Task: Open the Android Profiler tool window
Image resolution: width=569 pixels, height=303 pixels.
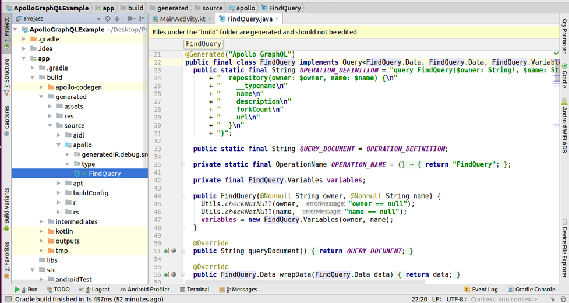Action: point(144,289)
